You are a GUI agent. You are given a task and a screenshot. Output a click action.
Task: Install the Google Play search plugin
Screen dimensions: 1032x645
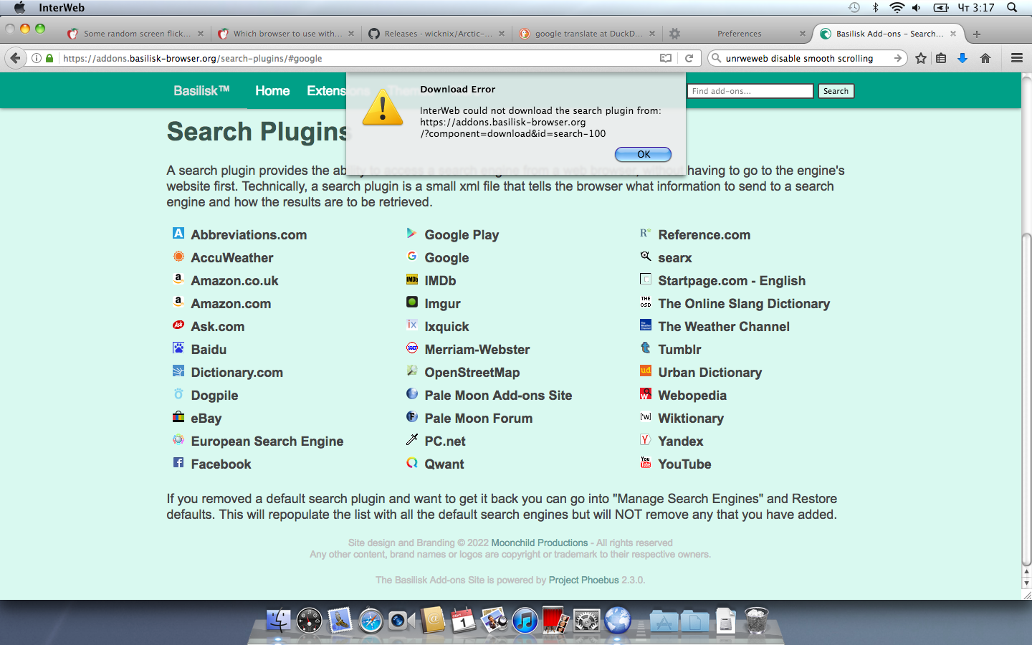click(462, 235)
